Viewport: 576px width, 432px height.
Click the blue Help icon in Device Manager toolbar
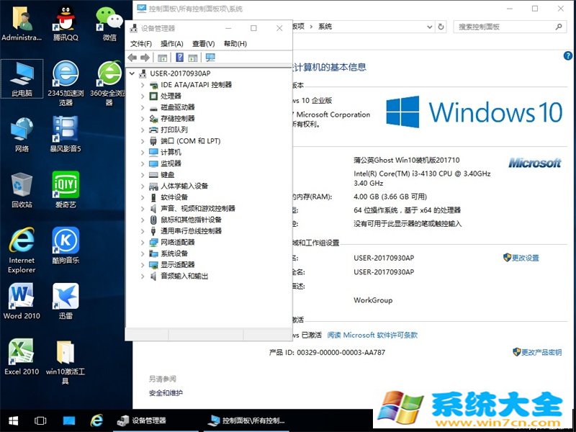(x=179, y=58)
